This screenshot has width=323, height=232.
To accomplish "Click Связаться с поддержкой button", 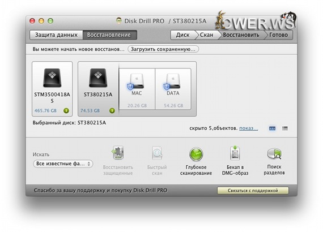I will pyautogui.click(x=253, y=191).
